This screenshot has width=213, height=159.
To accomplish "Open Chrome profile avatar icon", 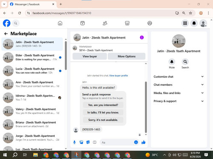I will point(201,13).
